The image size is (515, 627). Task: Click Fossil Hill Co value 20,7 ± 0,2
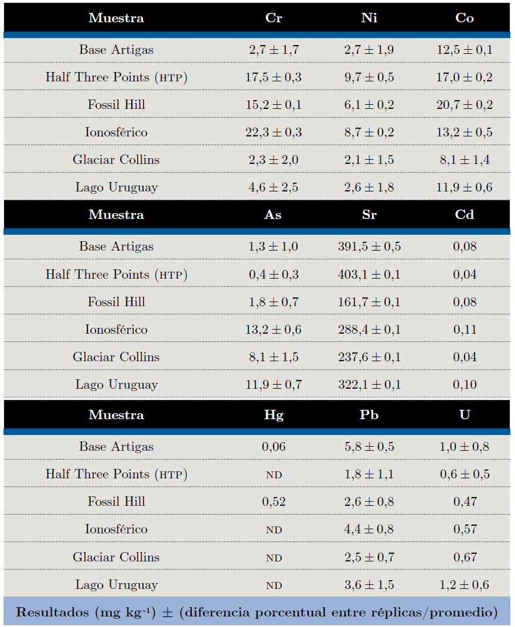pos(465,105)
